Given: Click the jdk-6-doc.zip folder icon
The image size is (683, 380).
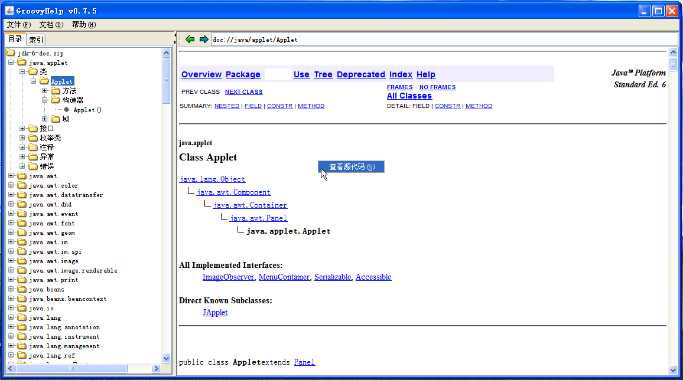Looking at the screenshot, I should (11, 53).
